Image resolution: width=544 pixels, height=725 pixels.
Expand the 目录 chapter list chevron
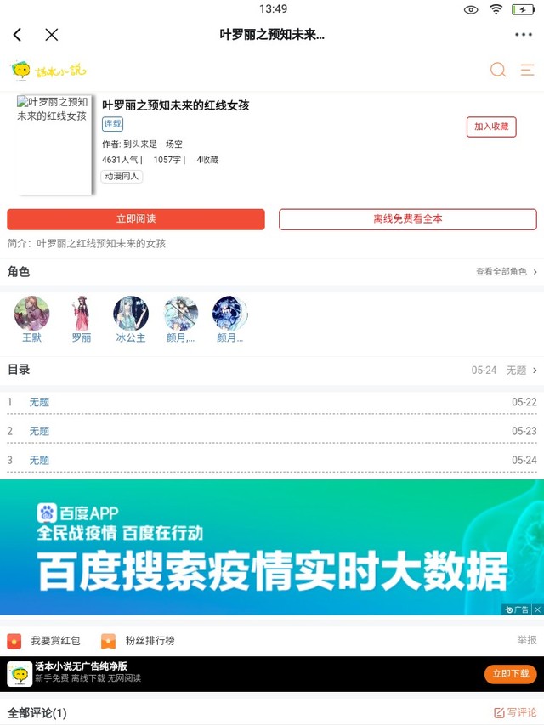click(x=535, y=371)
